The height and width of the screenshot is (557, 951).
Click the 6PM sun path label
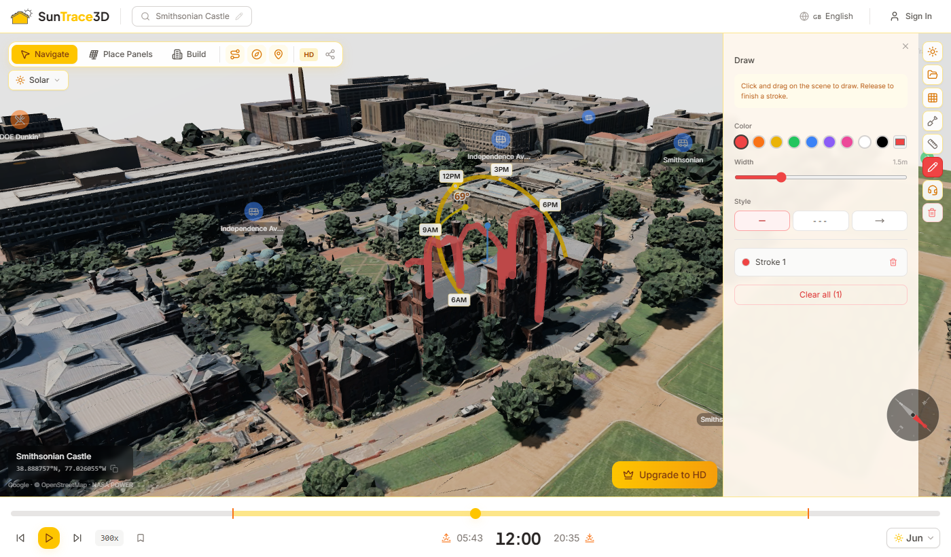click(550, 205)
